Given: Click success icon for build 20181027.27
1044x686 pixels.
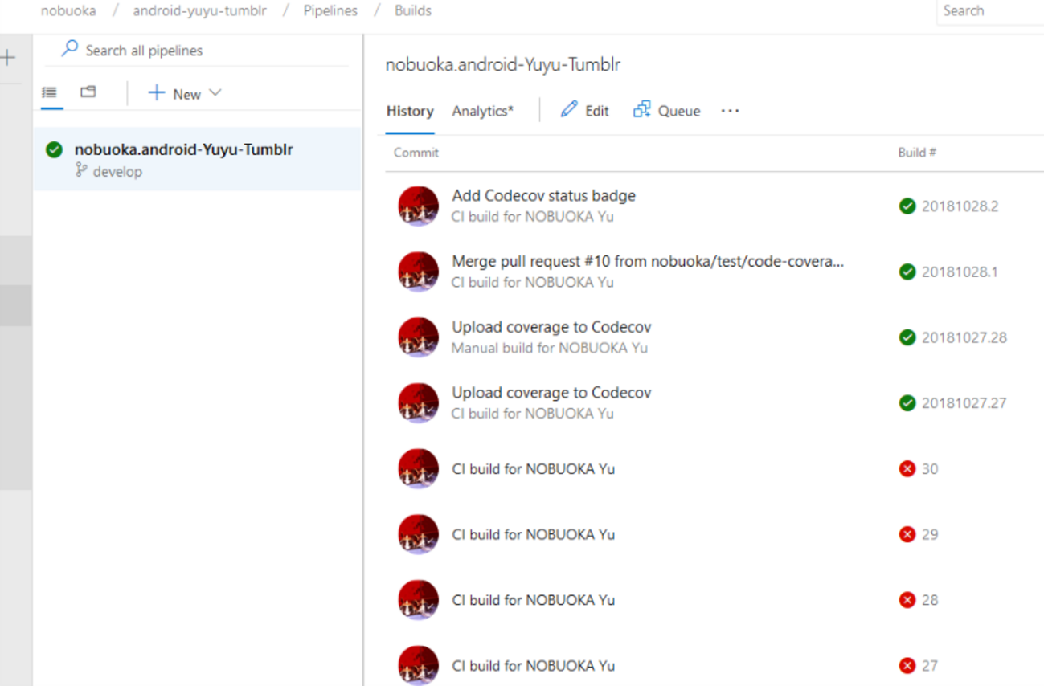Looking at the screenshot, I should (907, 402).
